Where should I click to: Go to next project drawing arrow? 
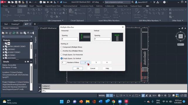[x=51, y=2]
